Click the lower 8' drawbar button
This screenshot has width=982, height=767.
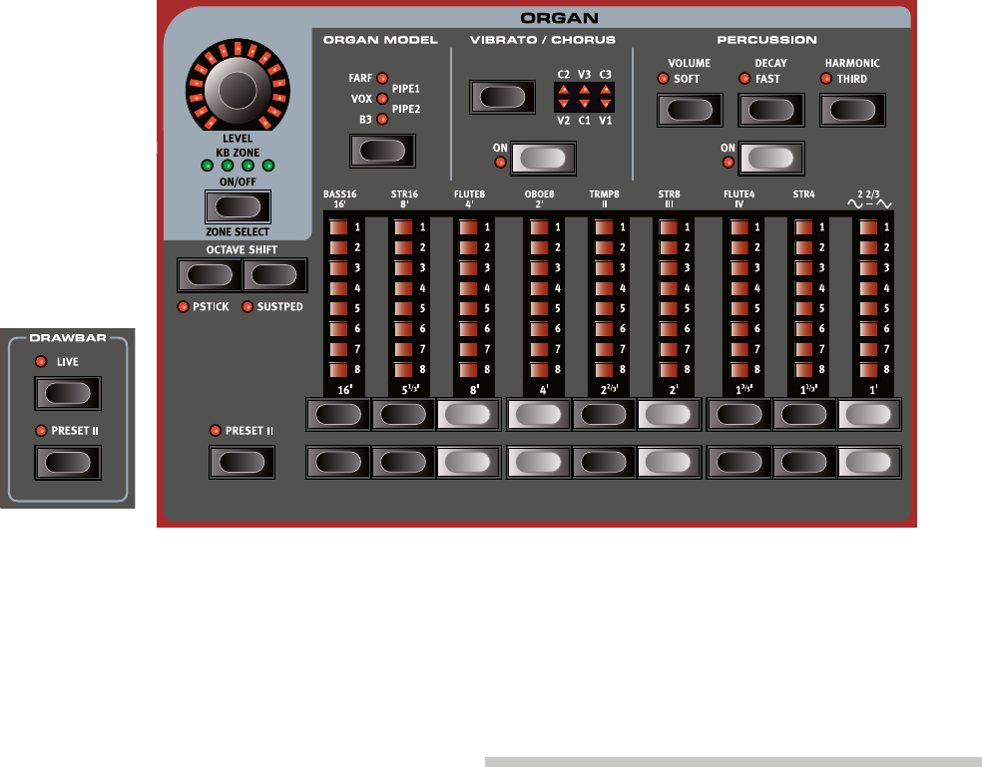(x=468, y=463)
